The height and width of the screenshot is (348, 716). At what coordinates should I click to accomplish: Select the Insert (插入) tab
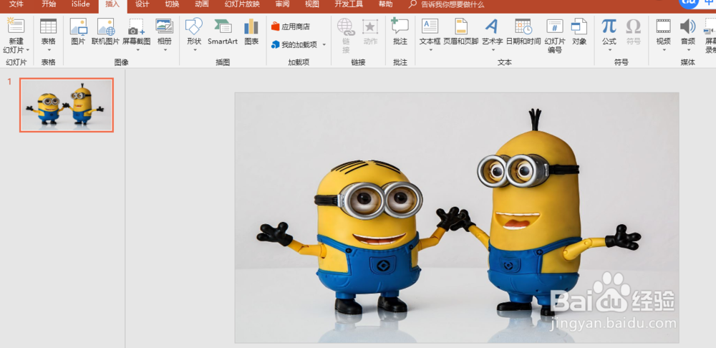click(x=112, y=4)
